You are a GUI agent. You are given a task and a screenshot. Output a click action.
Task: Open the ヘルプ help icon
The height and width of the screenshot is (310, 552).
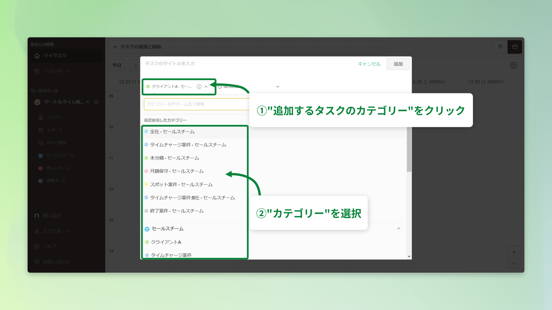37,246
